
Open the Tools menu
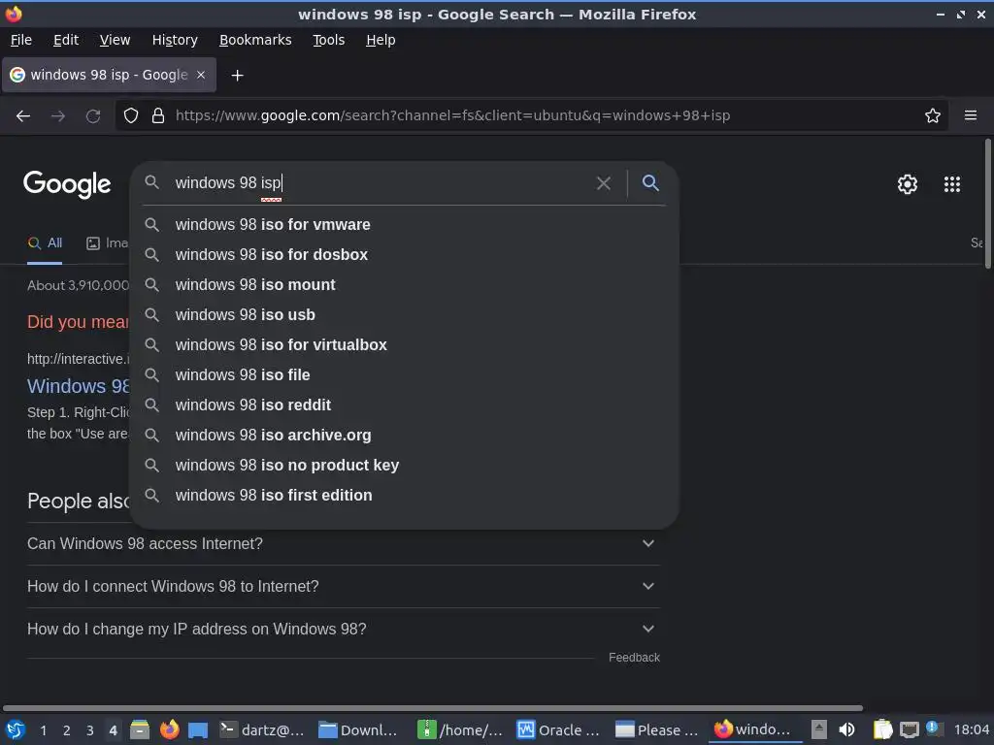pyautogui.click(x=328, y=40)
